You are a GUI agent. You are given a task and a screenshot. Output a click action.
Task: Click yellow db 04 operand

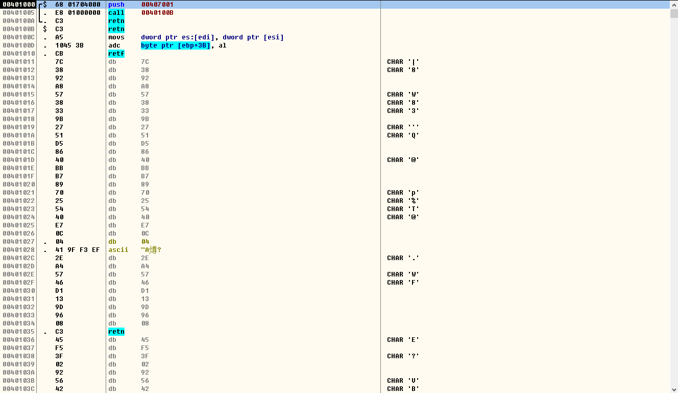click(x=145, y=242)
